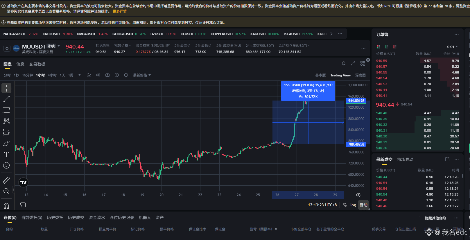Show both sides order book view
470x240 pixels.
click(x=378, y=47)
